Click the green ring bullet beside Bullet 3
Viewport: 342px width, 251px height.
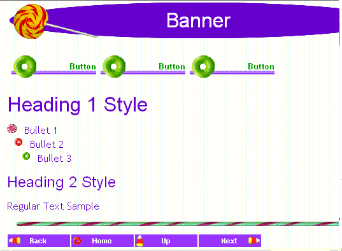point(26,156)
